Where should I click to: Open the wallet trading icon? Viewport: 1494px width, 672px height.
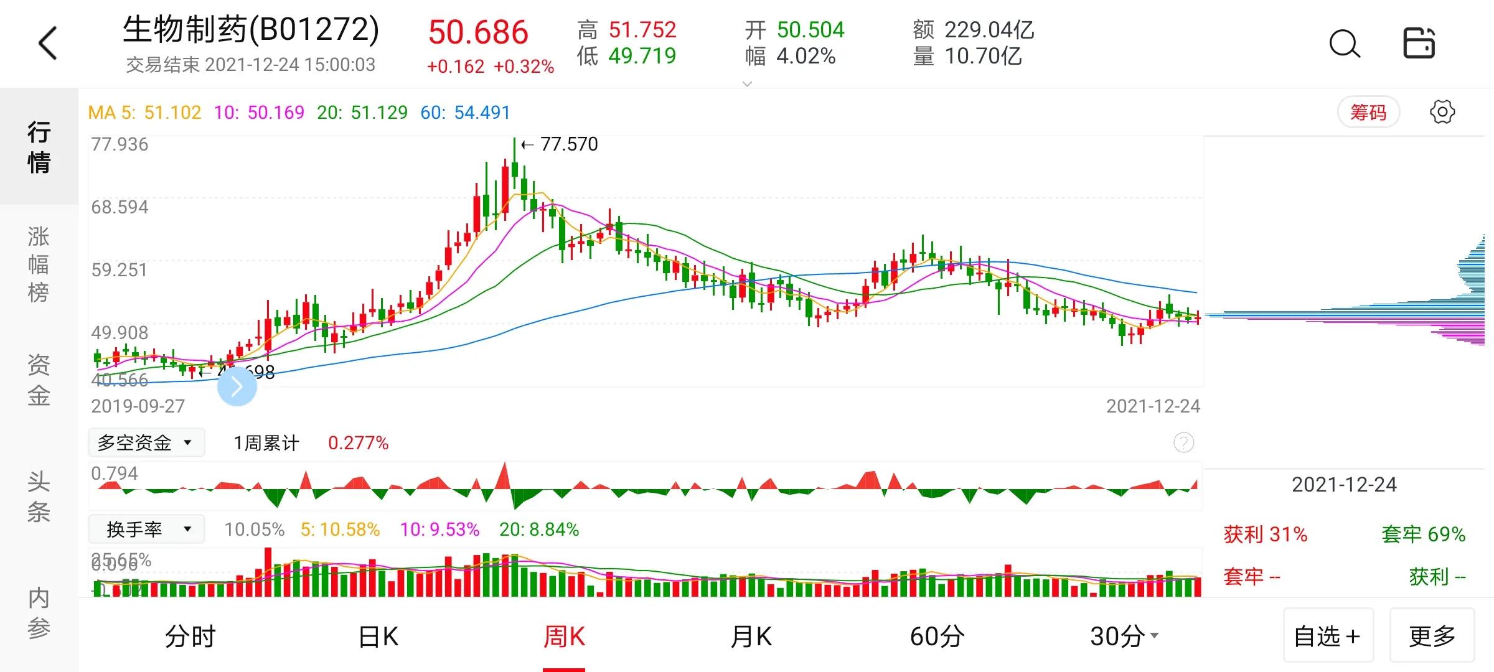pyautogui.click(x=1419, y=43)
